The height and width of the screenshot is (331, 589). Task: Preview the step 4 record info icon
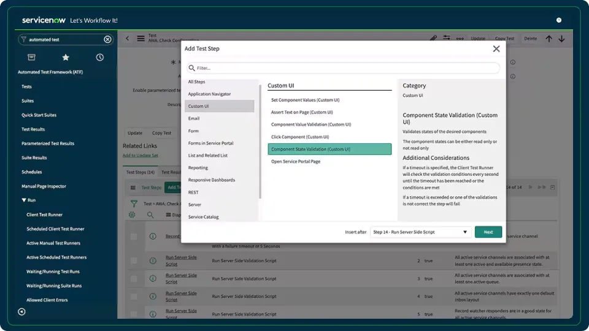tap(153, 296)
